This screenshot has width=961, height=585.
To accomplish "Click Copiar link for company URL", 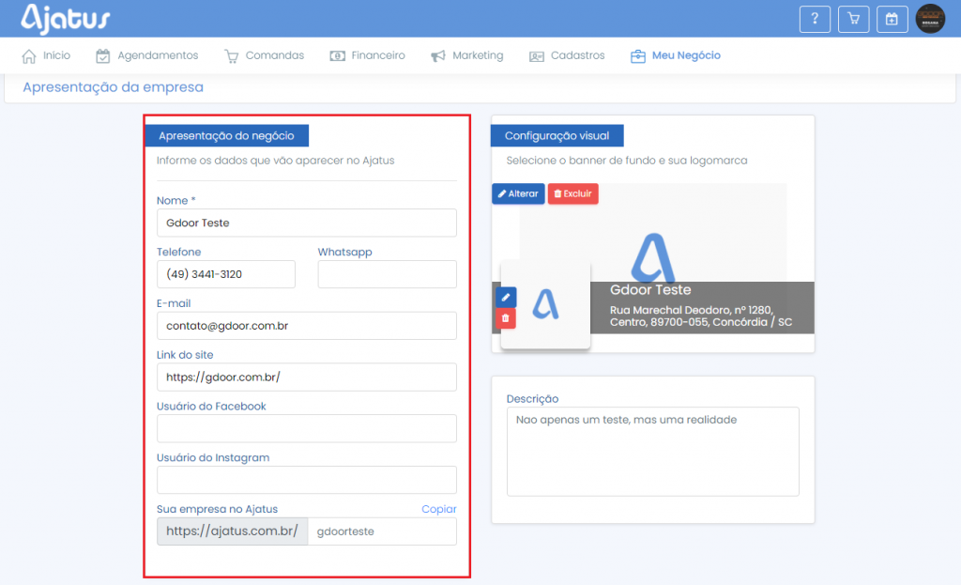I will pos(439,509).
